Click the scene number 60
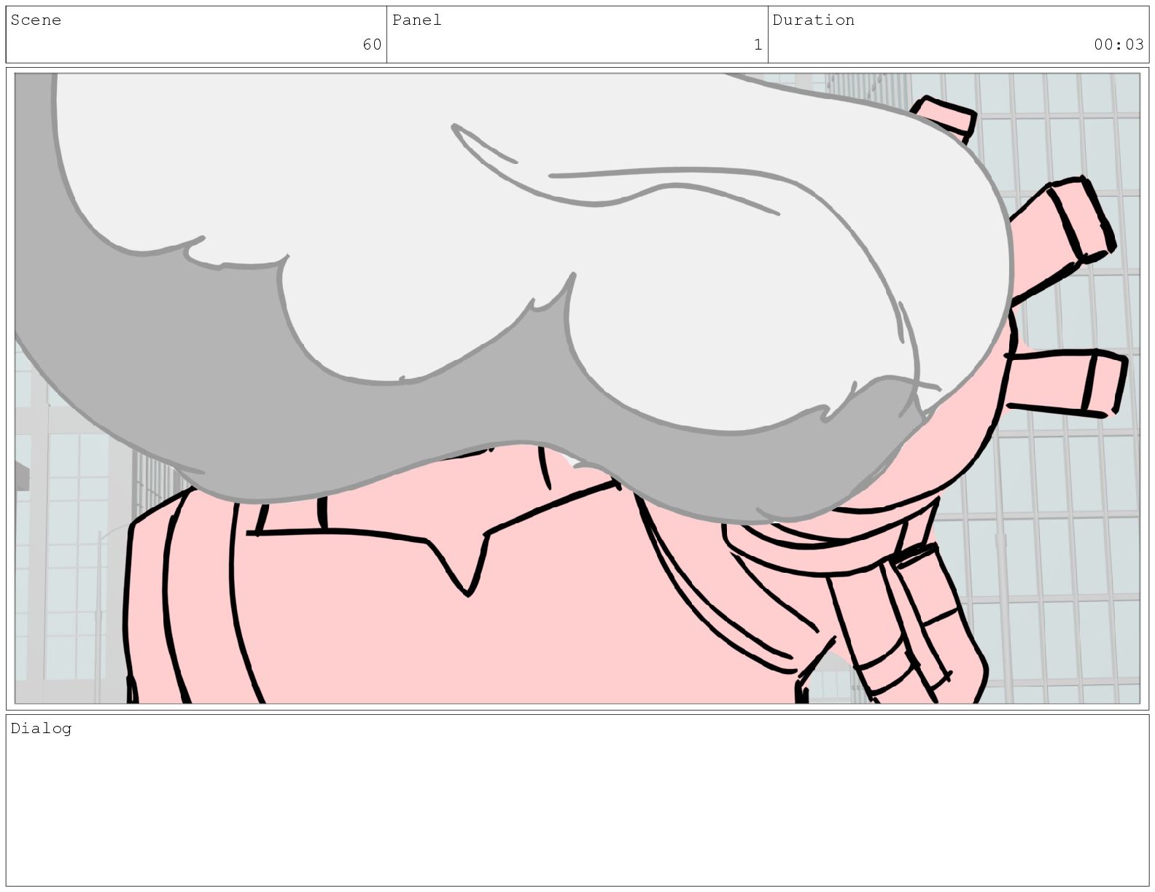Image resolution: width=1155 pixels, height=892 pixels. coord(372,44)
